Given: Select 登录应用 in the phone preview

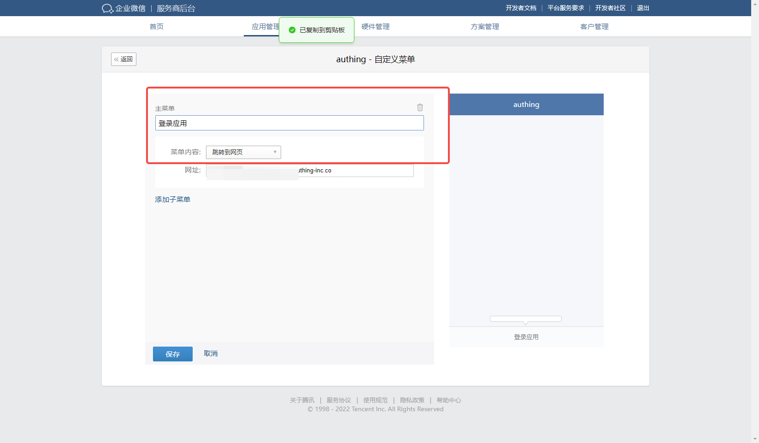Looking at the screenshot, I should pos(526,337).
